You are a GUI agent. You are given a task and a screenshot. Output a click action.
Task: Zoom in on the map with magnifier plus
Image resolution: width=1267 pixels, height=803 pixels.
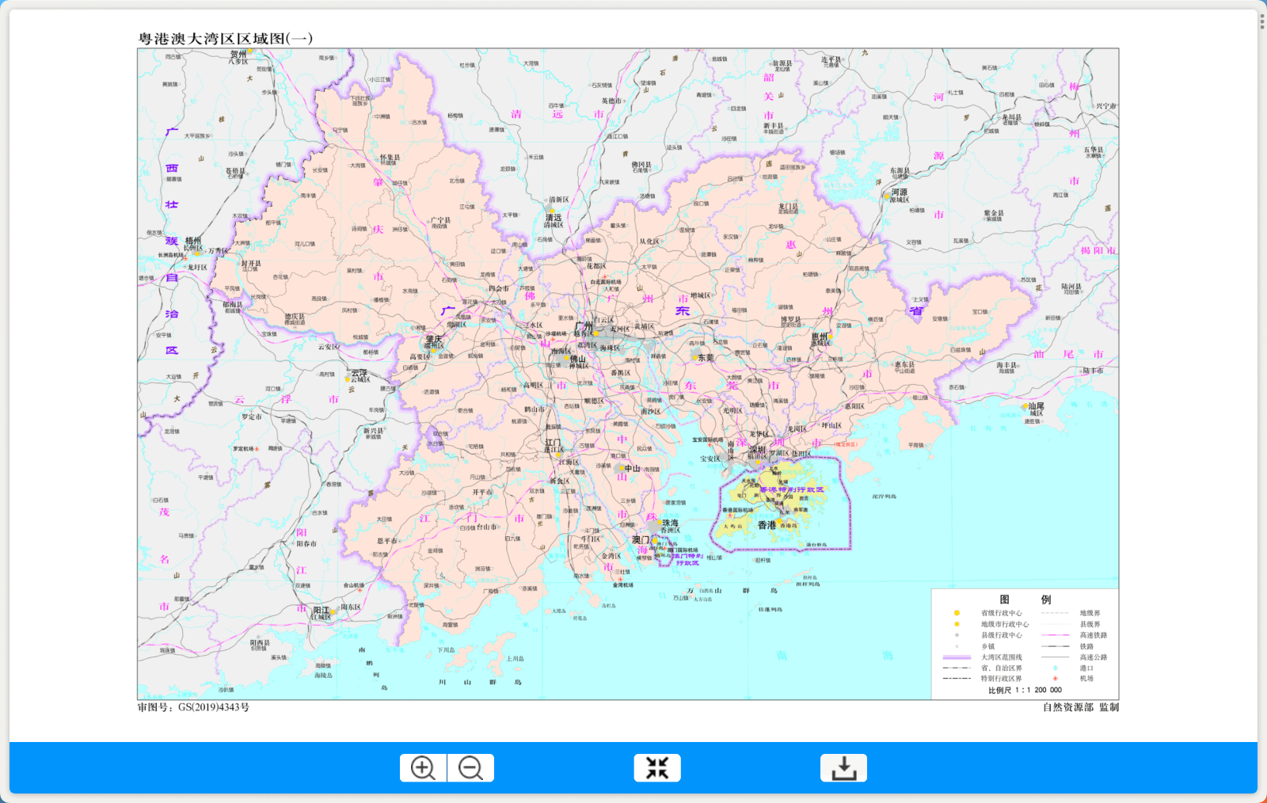423,768
